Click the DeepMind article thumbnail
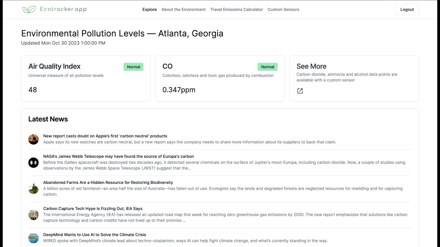 pyautogui.click(x=33, y=238)
